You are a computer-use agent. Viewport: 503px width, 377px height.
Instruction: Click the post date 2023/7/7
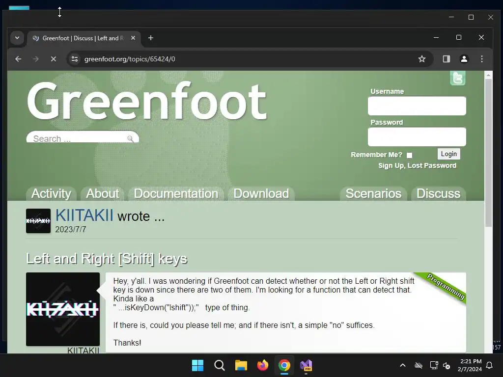pyautogui.click(x=71, y=230)
